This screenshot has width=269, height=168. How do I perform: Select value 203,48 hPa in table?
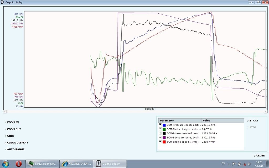[x=209, y=125]
